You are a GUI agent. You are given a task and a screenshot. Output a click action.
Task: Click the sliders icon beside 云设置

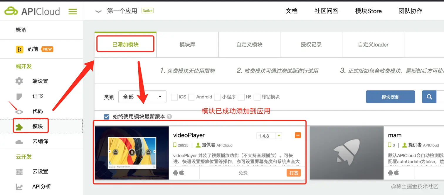coord(19,172)
